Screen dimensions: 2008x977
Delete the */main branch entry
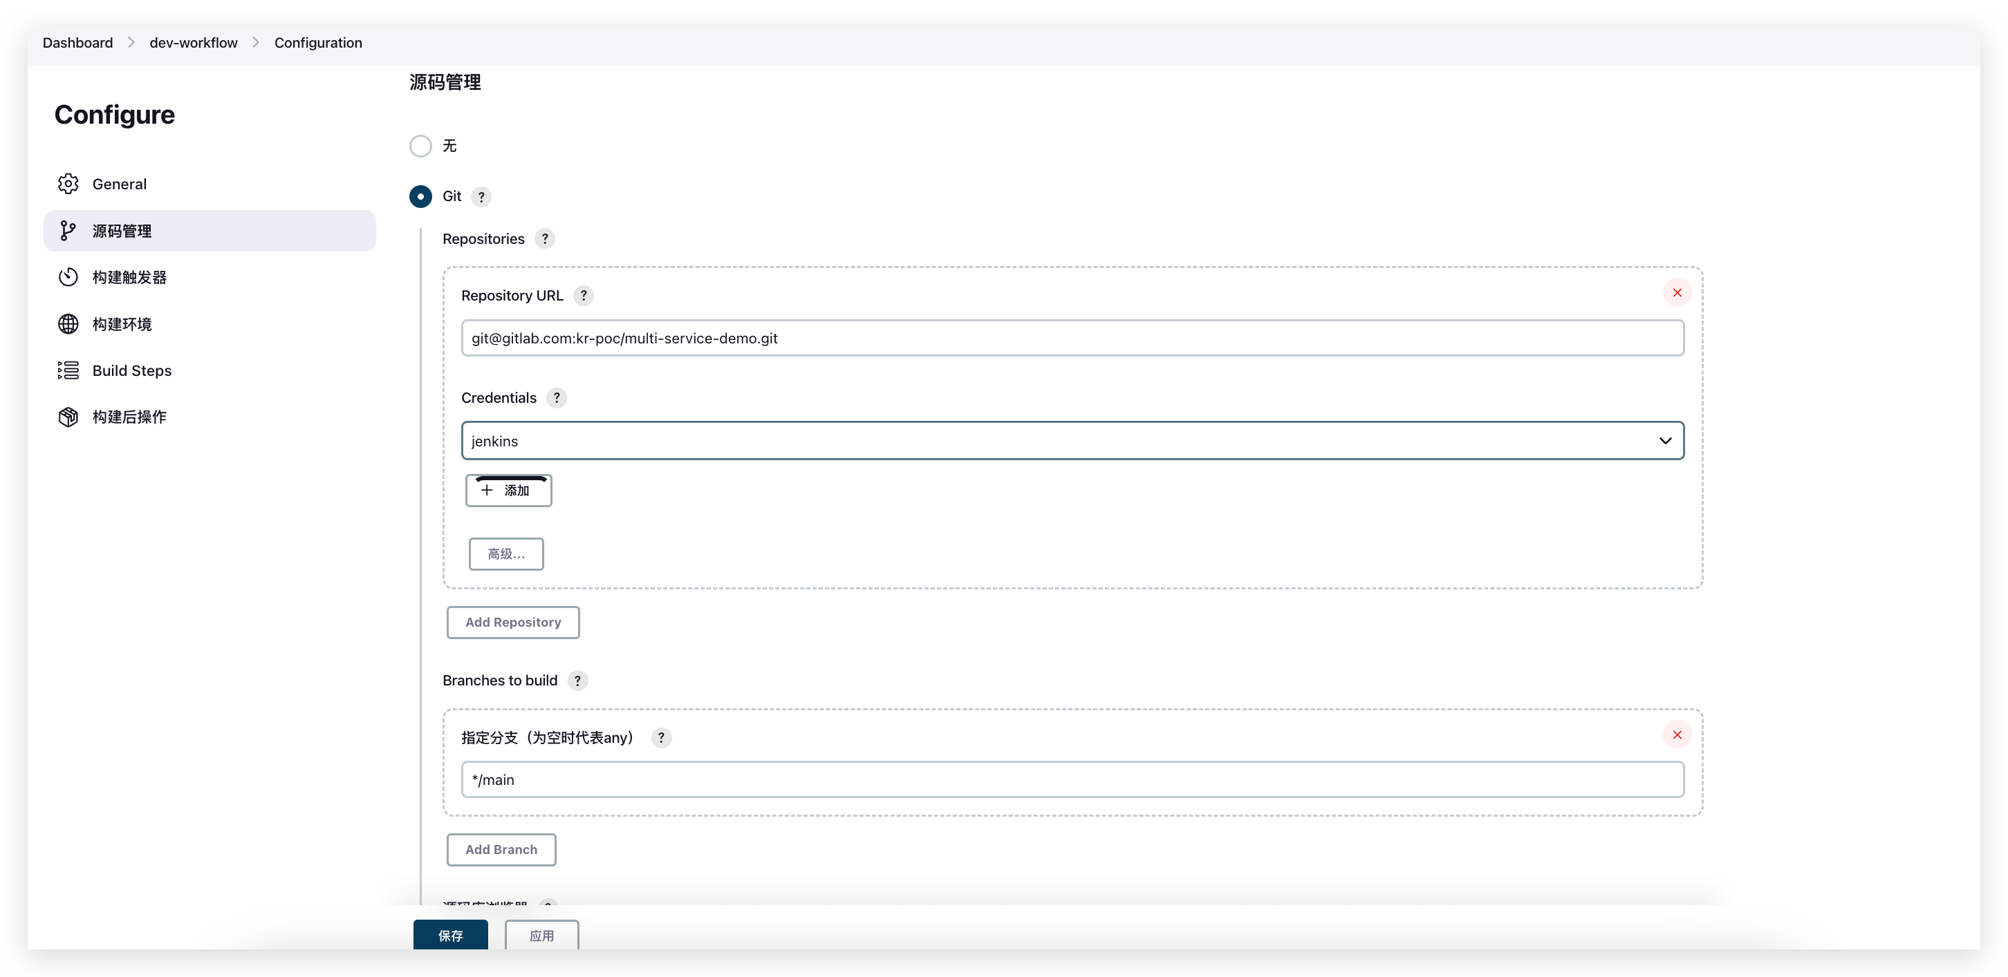1677,734
